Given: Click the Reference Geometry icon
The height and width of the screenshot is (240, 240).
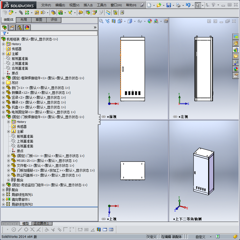Looking at the screenshot, I should pos(70,12).
